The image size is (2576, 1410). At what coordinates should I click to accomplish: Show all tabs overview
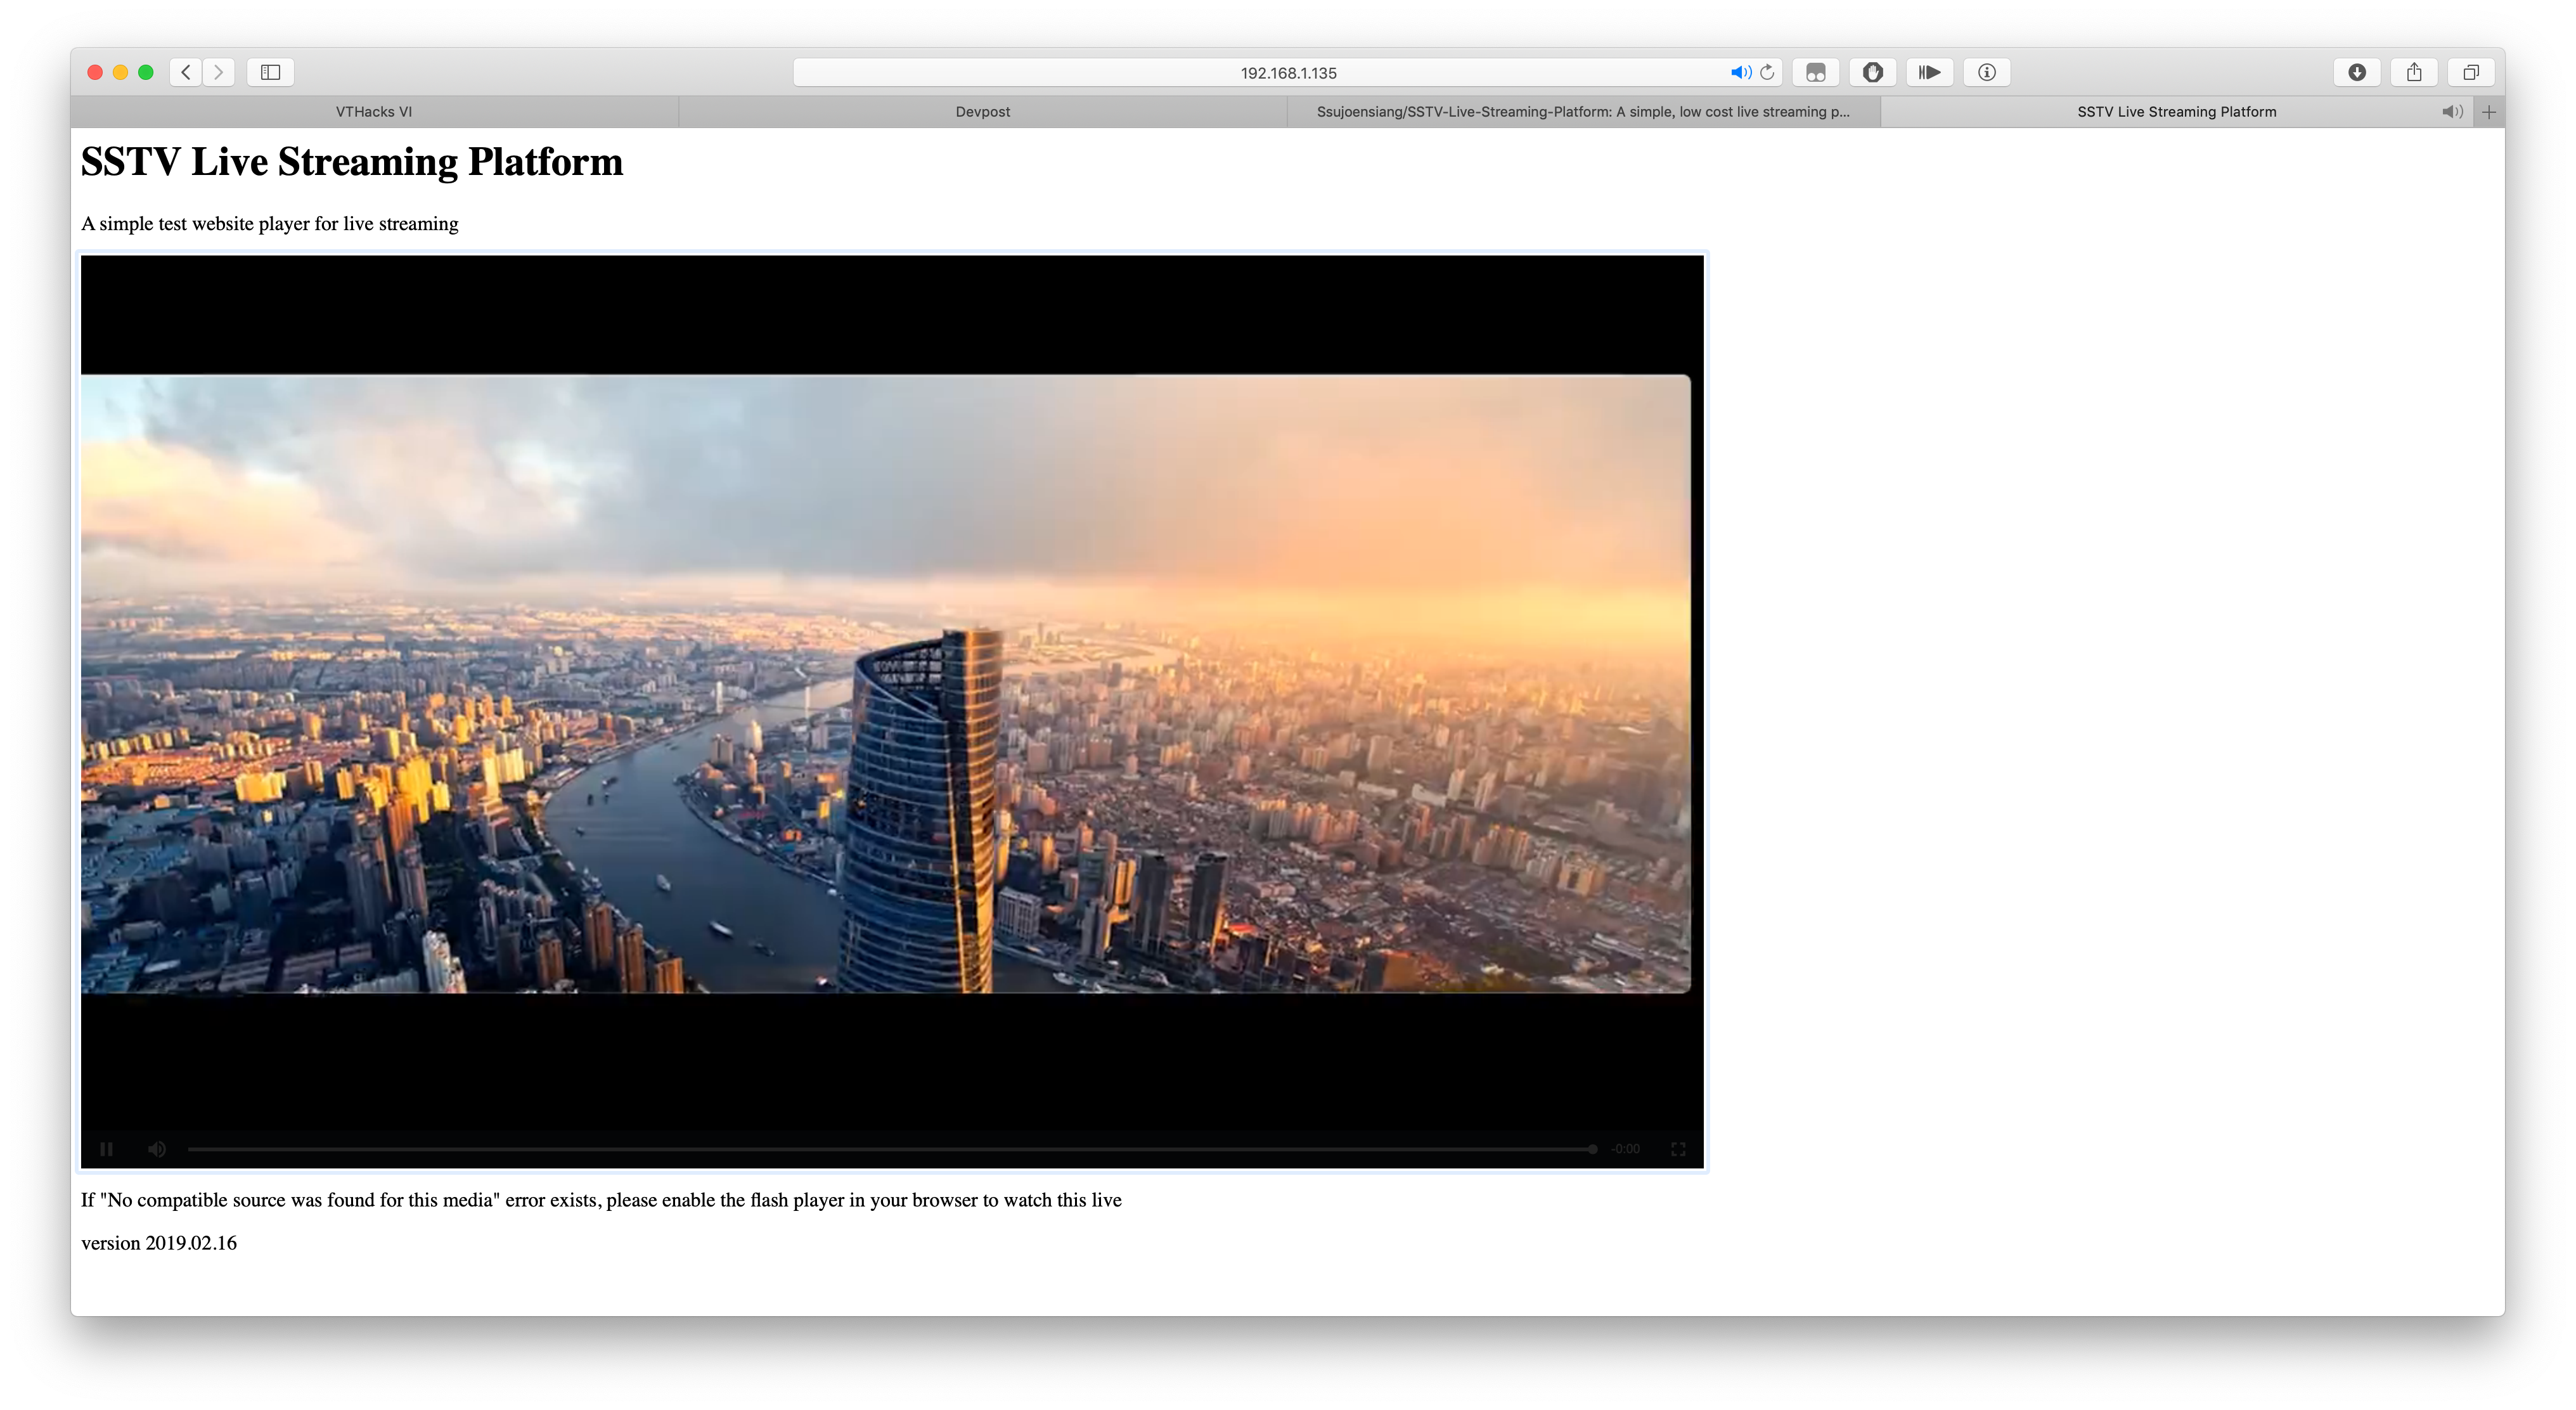2471,72
